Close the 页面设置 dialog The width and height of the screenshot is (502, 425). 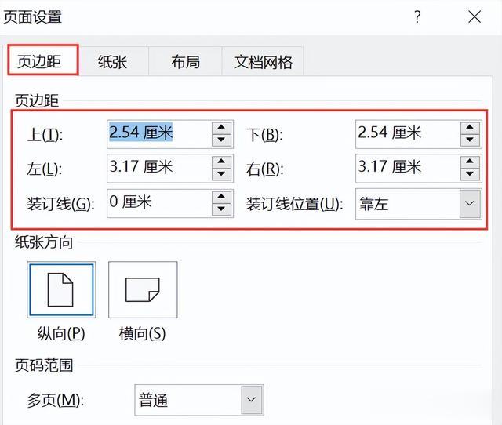[x=475, y=16]
